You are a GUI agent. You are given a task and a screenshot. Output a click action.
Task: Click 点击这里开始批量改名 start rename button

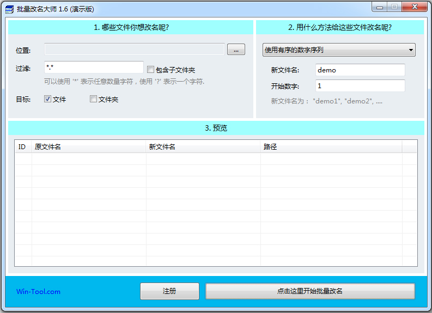310,291
